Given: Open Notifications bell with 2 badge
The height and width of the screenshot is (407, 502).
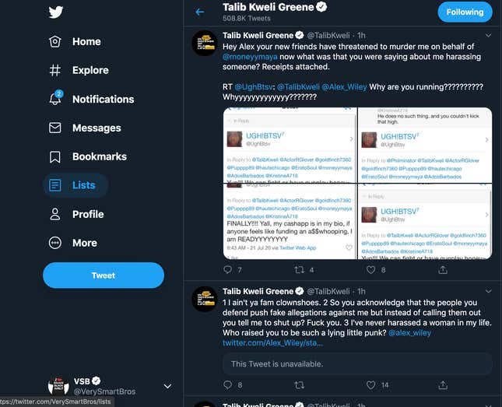Looking at the screenshot, I should pyautogui.click(x=56, y=98).
